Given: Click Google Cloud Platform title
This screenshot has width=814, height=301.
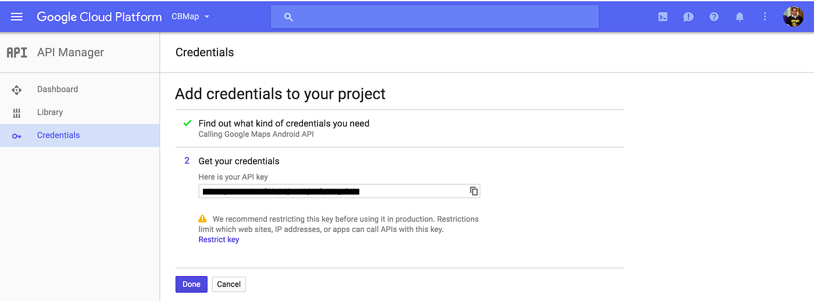Looking at the screenshot, I should pyautogui.click(x=99, y=17).
